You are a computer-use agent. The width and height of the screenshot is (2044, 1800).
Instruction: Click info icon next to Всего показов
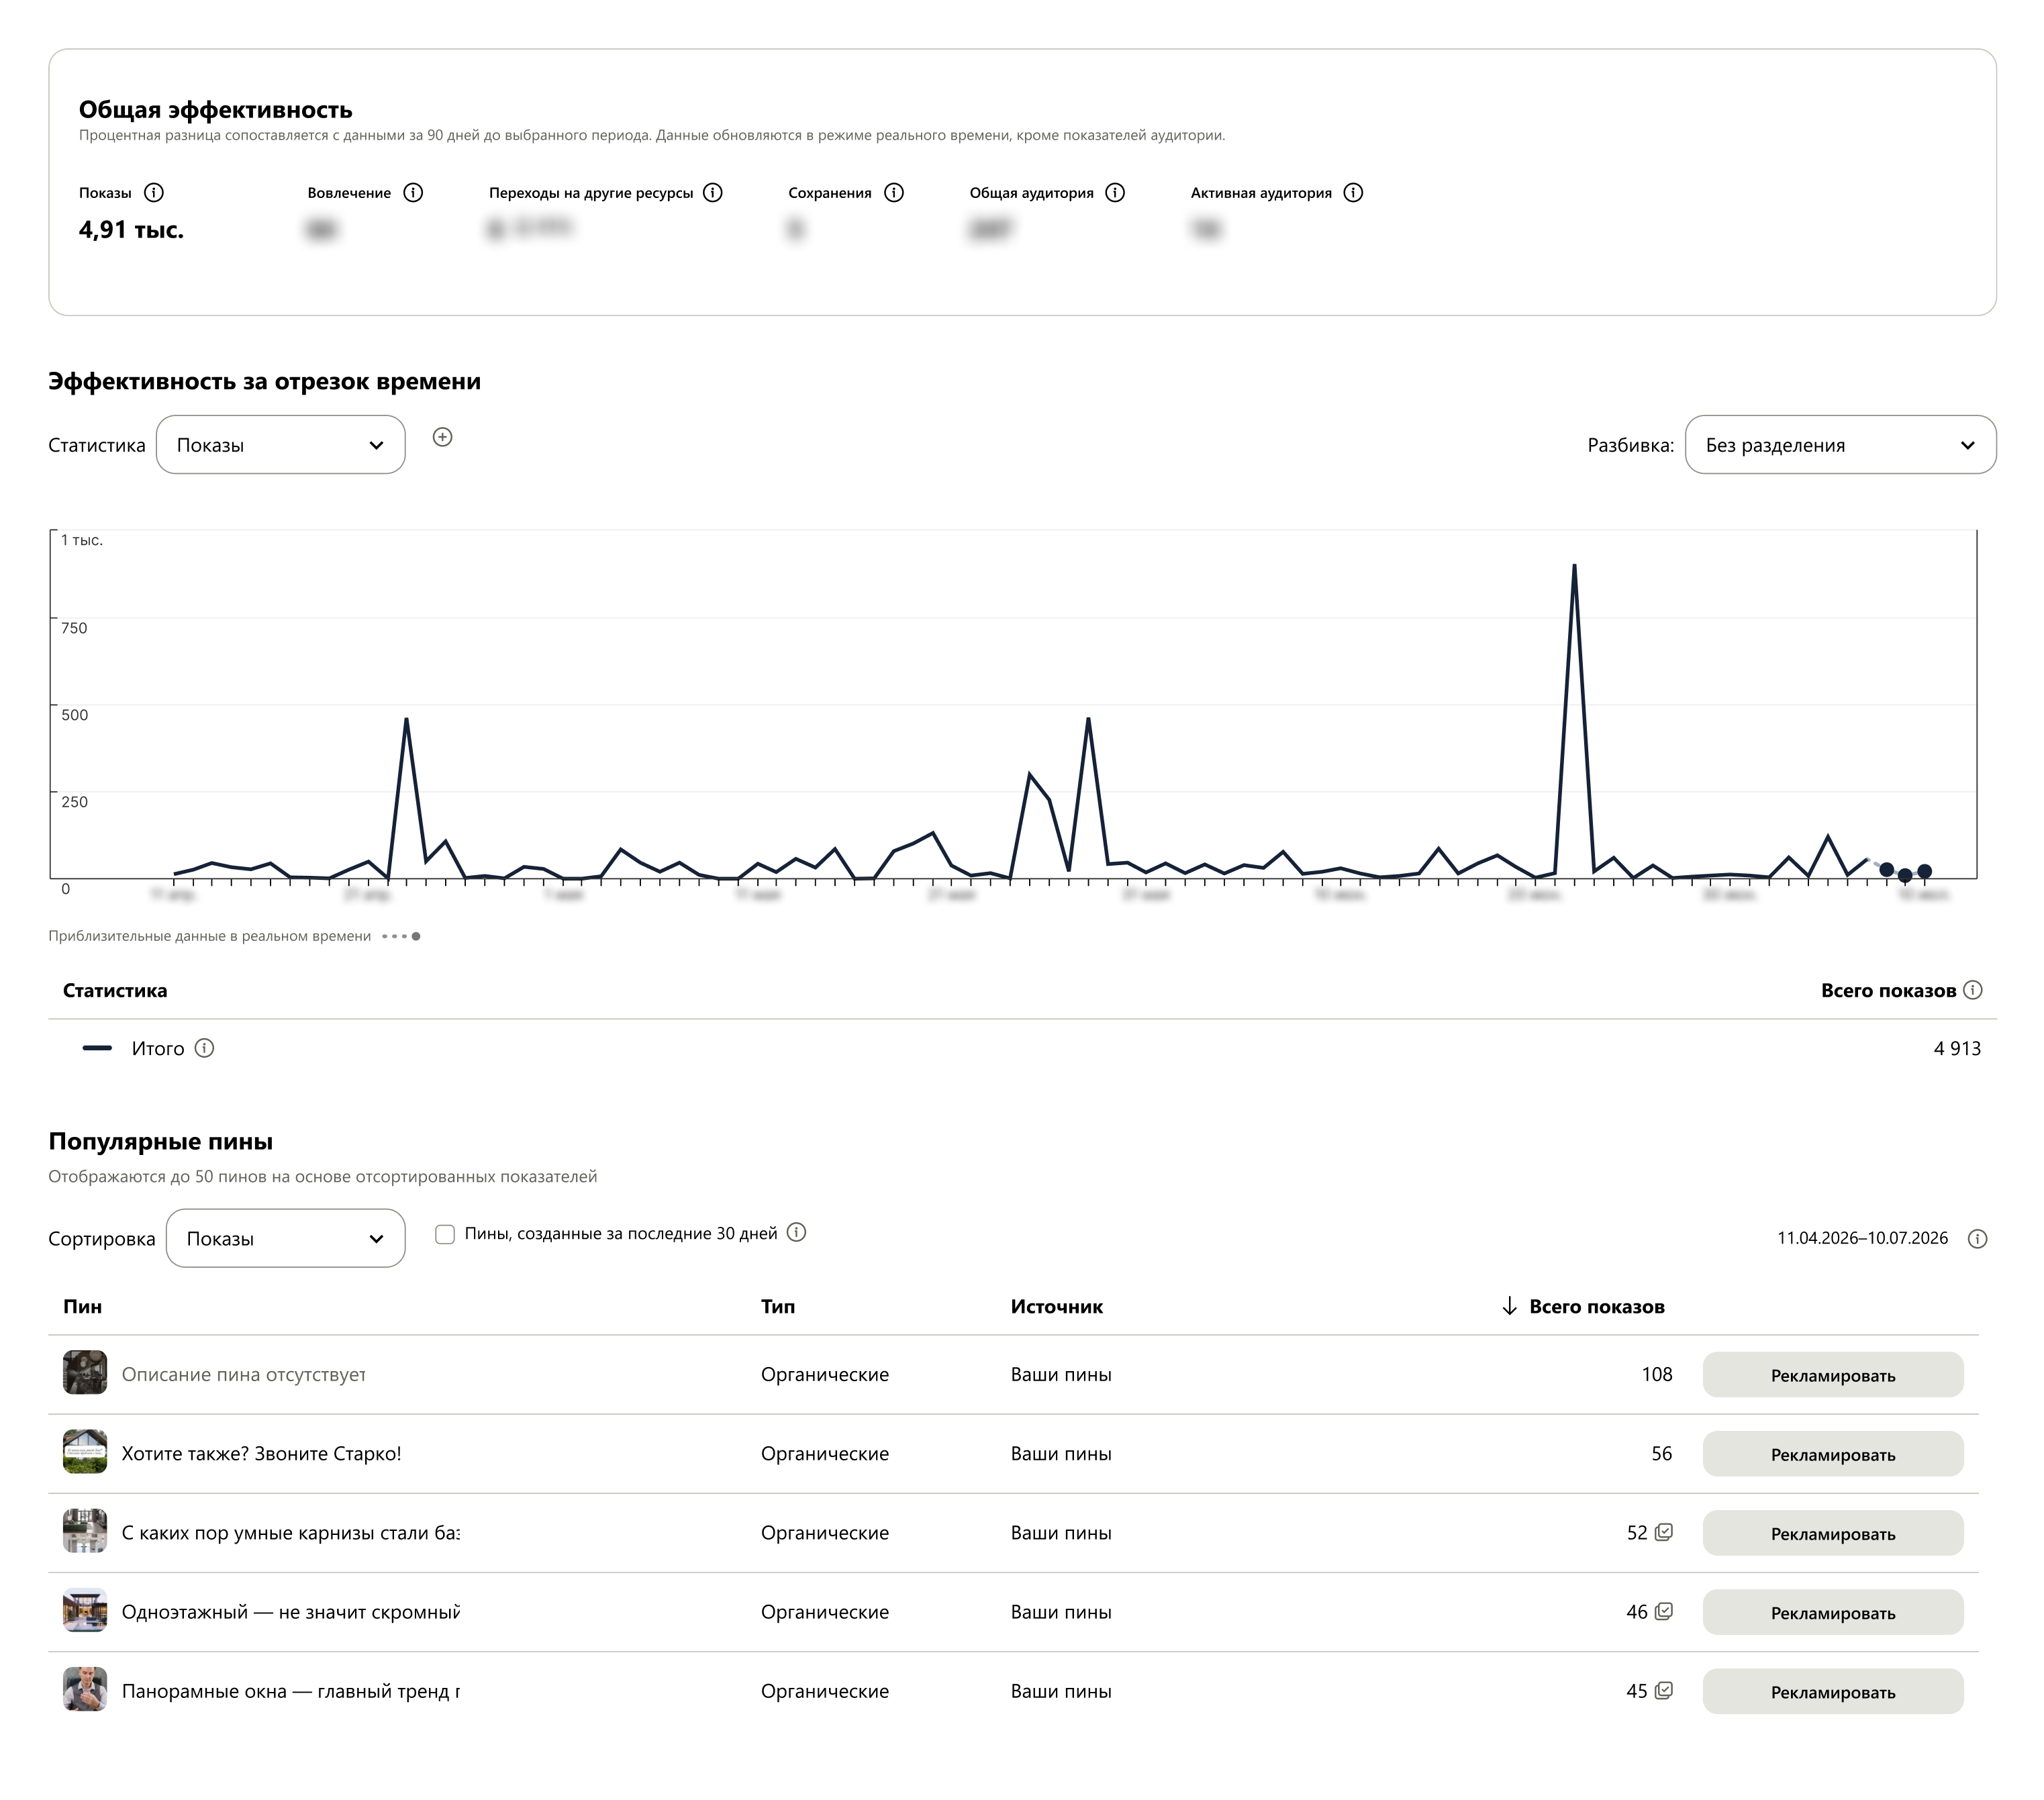(x=1972, y=990)
